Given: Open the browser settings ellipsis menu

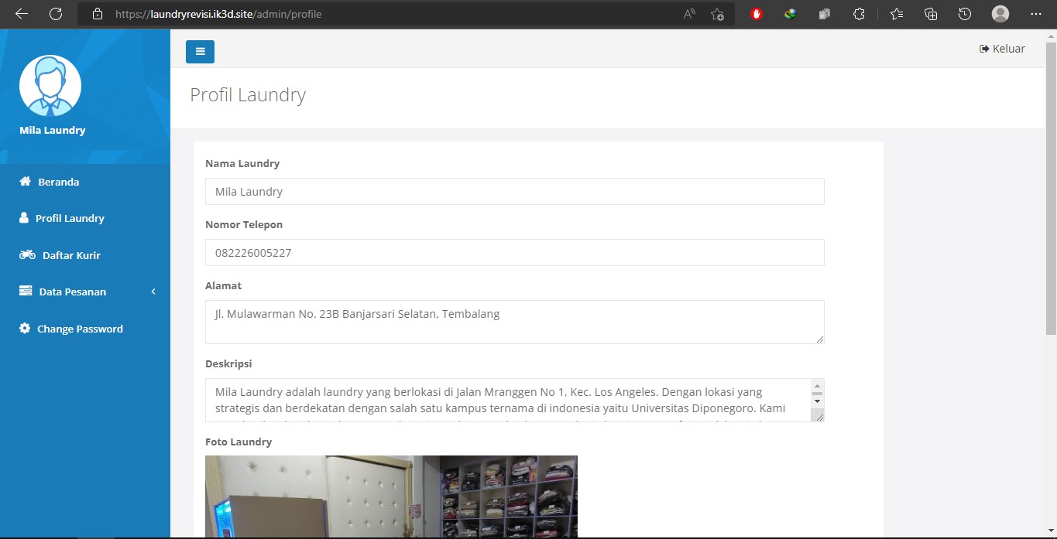Looking at the screenshot, I should pyautogui.click(x=1036, y=14).
